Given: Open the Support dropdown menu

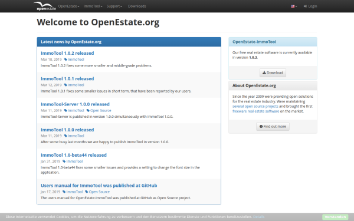Looking at the screenshot, I should [x=114, y=6].
